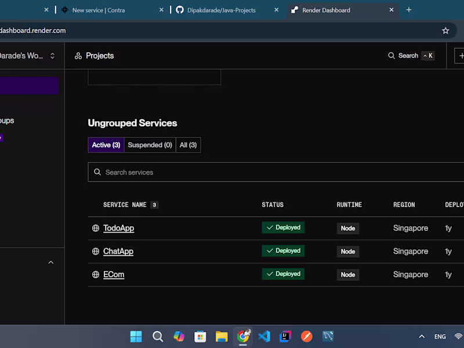Click the globe icon beside ECom
Screen dimensions: 464x348
[95, 274]
